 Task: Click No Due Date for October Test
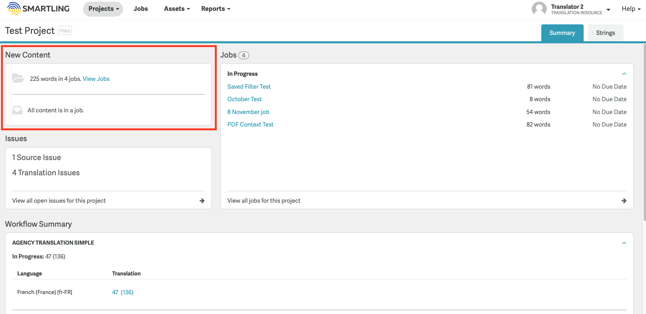609,99
